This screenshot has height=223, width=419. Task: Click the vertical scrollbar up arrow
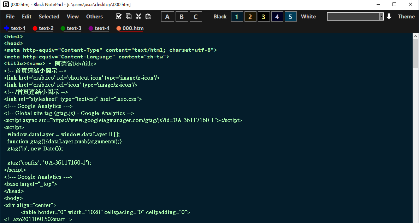[x=415, y=35]
